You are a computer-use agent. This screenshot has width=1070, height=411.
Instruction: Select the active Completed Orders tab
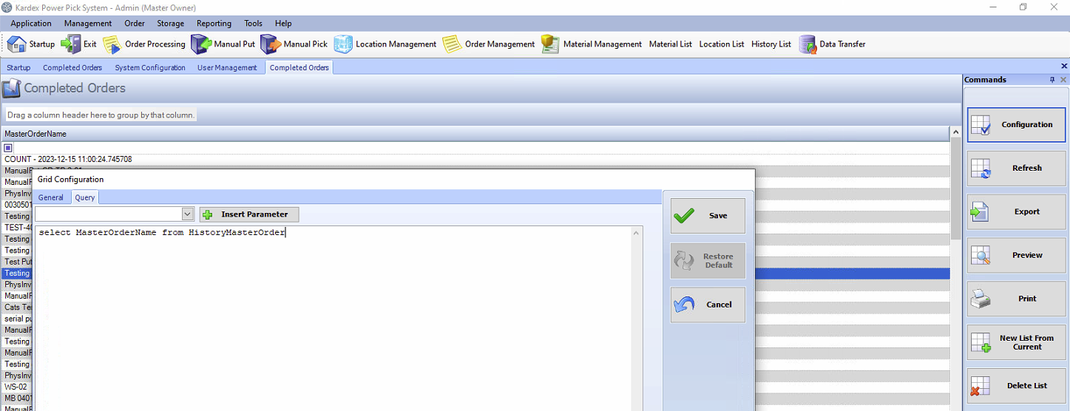(x=299, y=67)
